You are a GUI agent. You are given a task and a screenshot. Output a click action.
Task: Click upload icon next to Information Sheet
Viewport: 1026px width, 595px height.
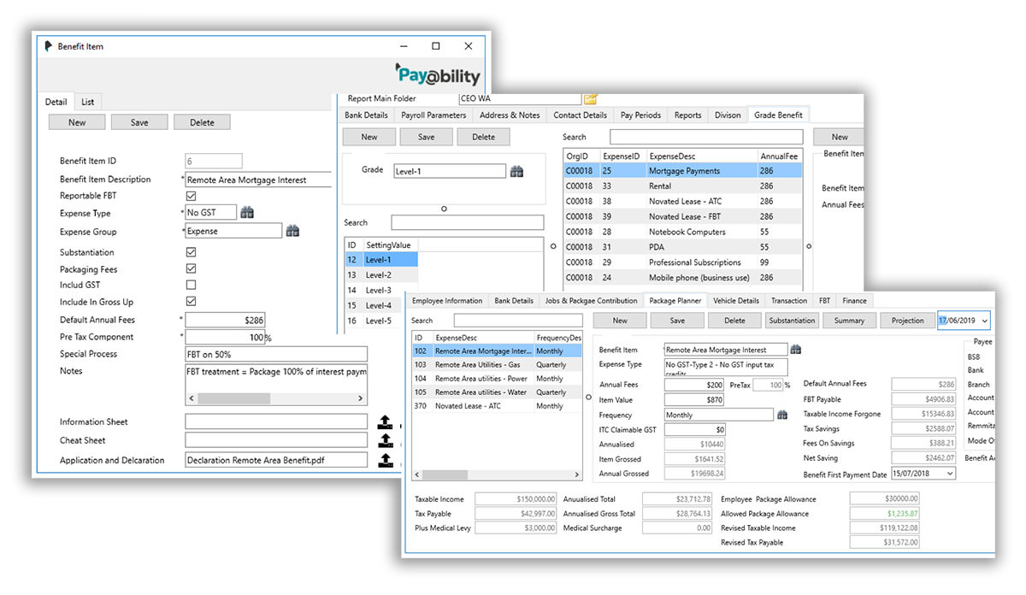point(386,421)
